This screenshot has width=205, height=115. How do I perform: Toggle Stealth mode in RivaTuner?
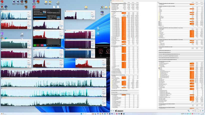coord(58,18)
